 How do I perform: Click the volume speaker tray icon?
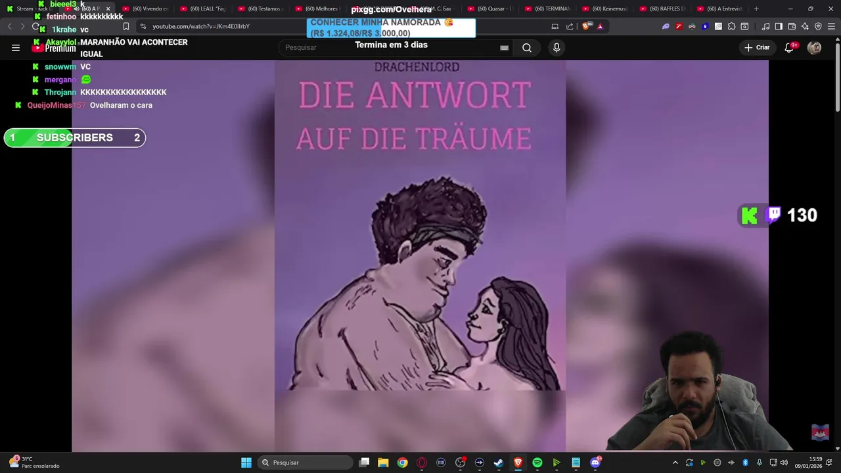point(784,462)
